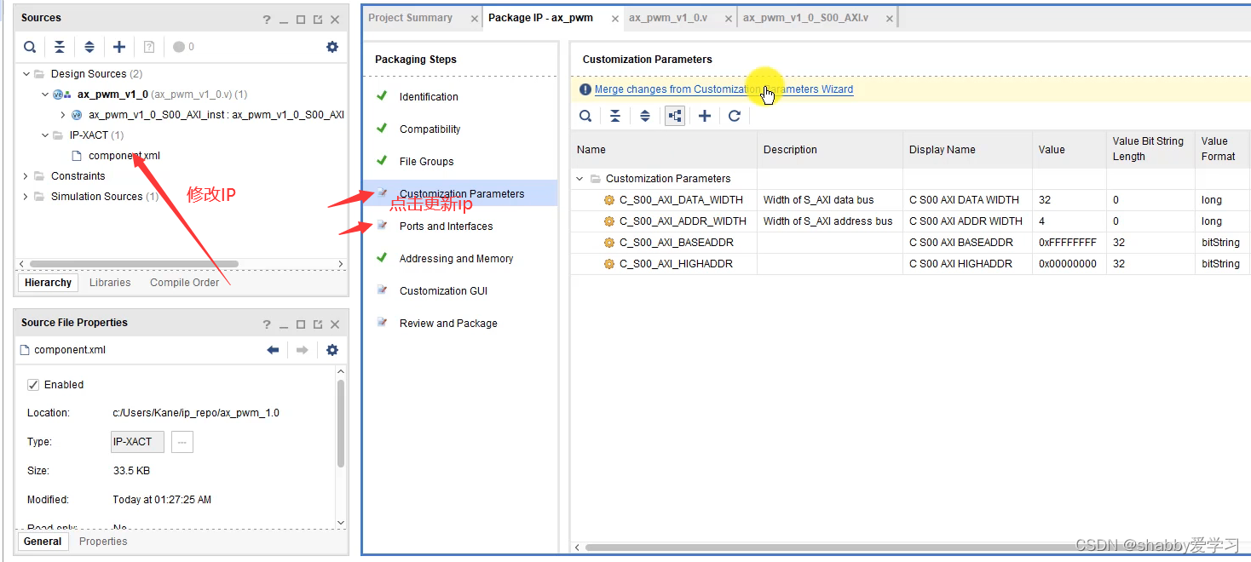Add sources with the plus icon
The width and height of the screenshot is (1251, 562).
pos(119,47)
